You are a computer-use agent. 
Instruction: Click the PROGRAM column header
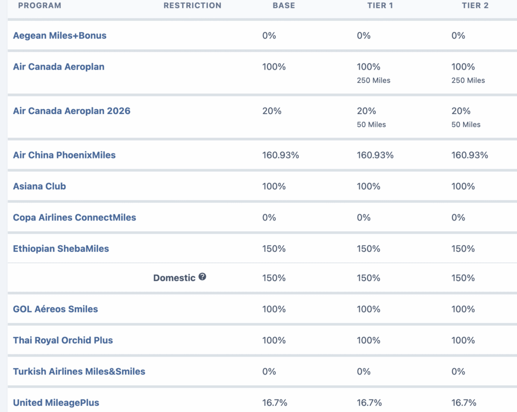tap(39, 6)
